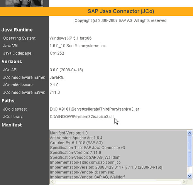Image resolution: width=193 pixels, height=185 pixels.
Task: Click the manifest scroll up arrow
Action: 190,133
